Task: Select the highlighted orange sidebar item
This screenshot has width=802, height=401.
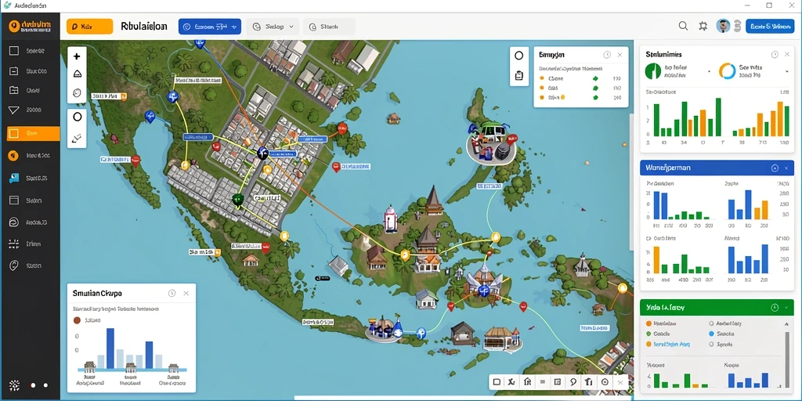Action: [33, 133]
